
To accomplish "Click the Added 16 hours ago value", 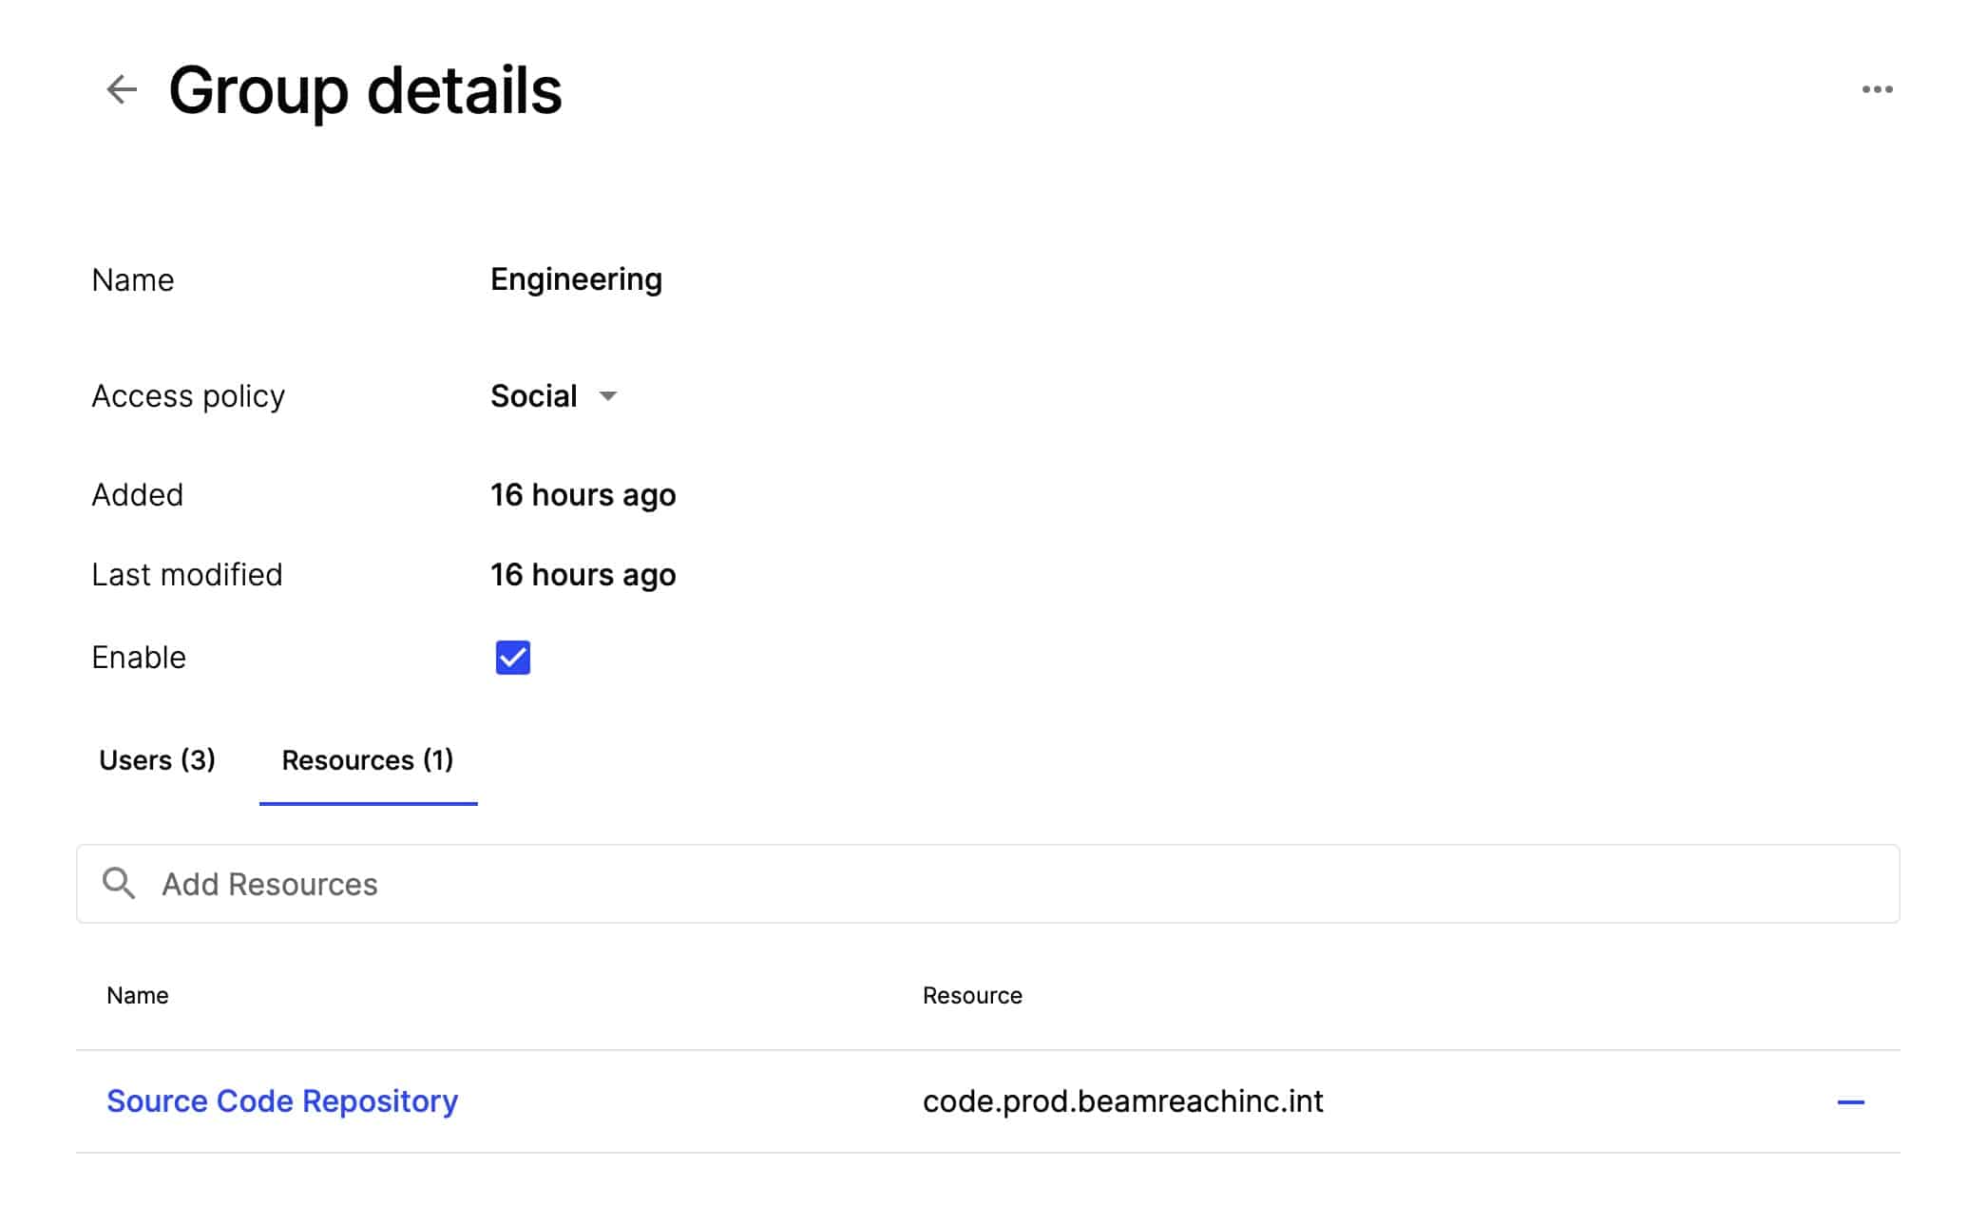I will point(583,494).
